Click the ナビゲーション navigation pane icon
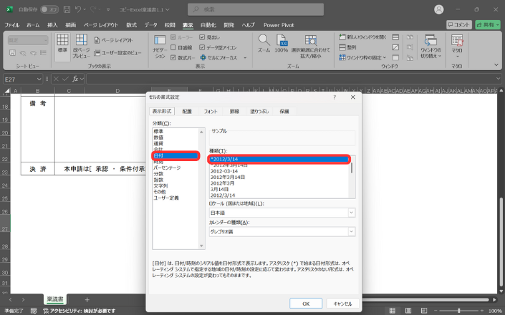This screenshot has width=505, height=315. (159, 46)
